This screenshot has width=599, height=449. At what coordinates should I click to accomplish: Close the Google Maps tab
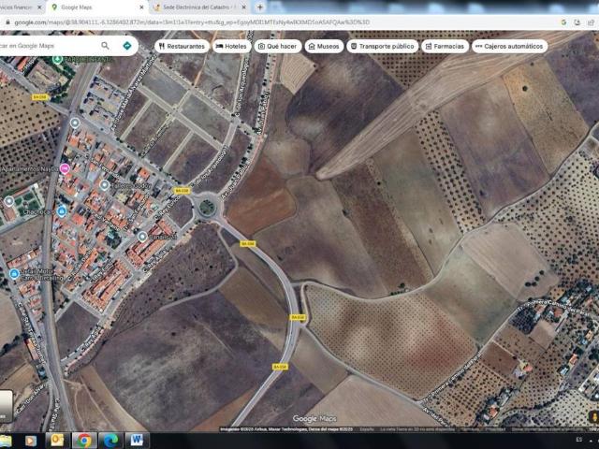coord(141,7)
